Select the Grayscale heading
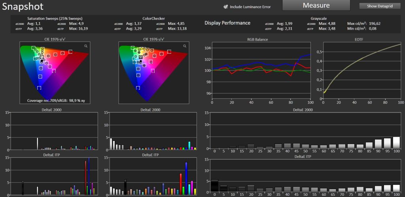The image size is (405, 197). click(x=319, y=19)
